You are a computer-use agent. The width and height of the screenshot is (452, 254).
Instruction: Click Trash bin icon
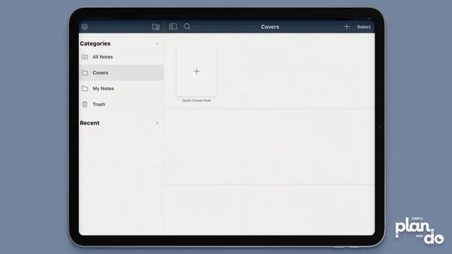click(85, 104)
